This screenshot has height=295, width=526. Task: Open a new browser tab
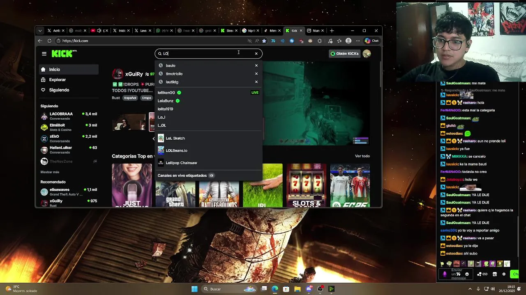tap(332, 31)
